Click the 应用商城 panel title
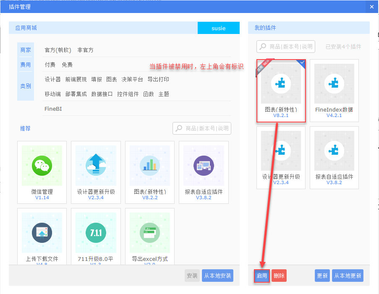This screenshot has height=294, width=379. [x=26, y=28]
